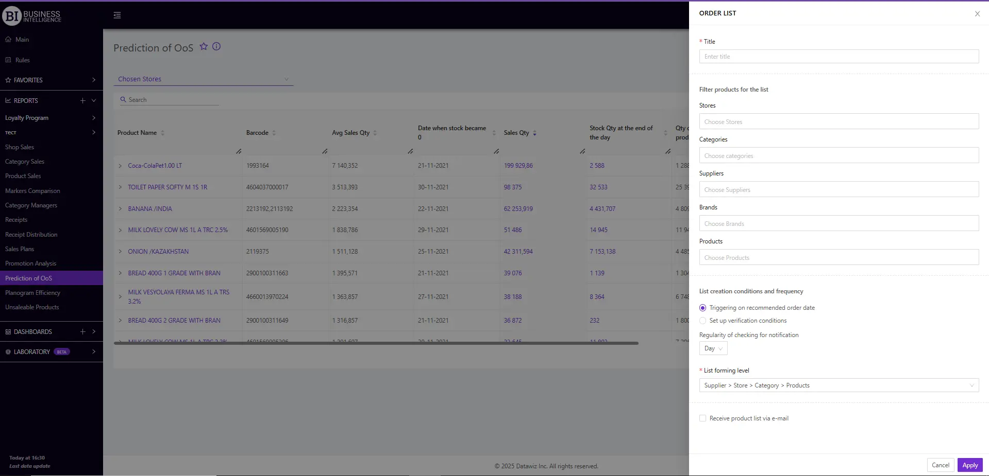Choose the Set up verification conditions option
Screen dimensions: 989x476
pyautogui.click(x=702, y=321)
